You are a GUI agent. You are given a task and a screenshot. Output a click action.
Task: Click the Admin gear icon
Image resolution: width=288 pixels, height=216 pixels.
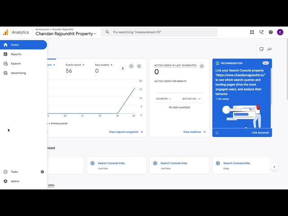pyautogui.click(x=5, y=181)
